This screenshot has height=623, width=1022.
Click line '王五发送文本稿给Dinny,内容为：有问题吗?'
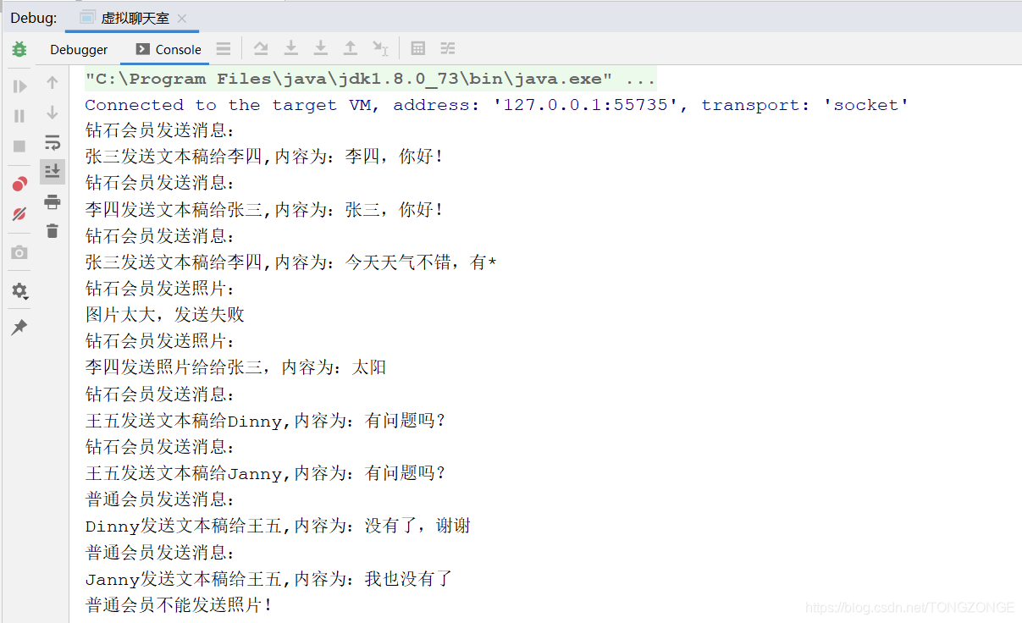[x=265, y=421]
